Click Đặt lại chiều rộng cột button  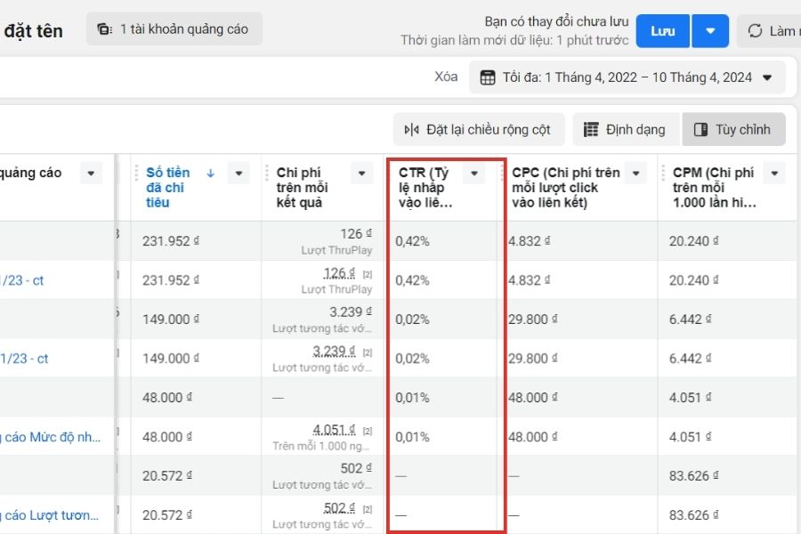point(479,129)
